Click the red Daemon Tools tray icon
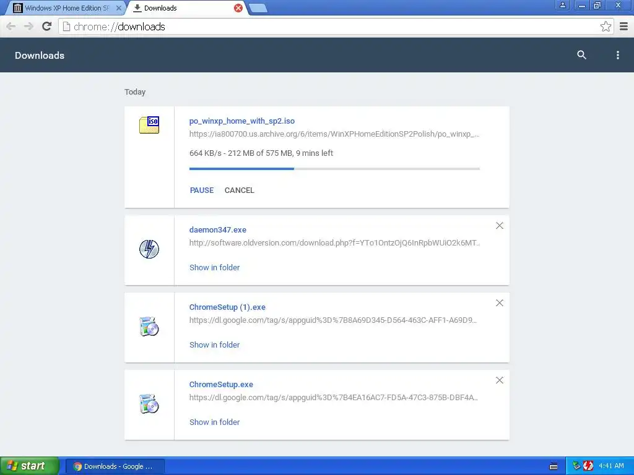This screenshot has width=634, height=475. tap(588, 466)
